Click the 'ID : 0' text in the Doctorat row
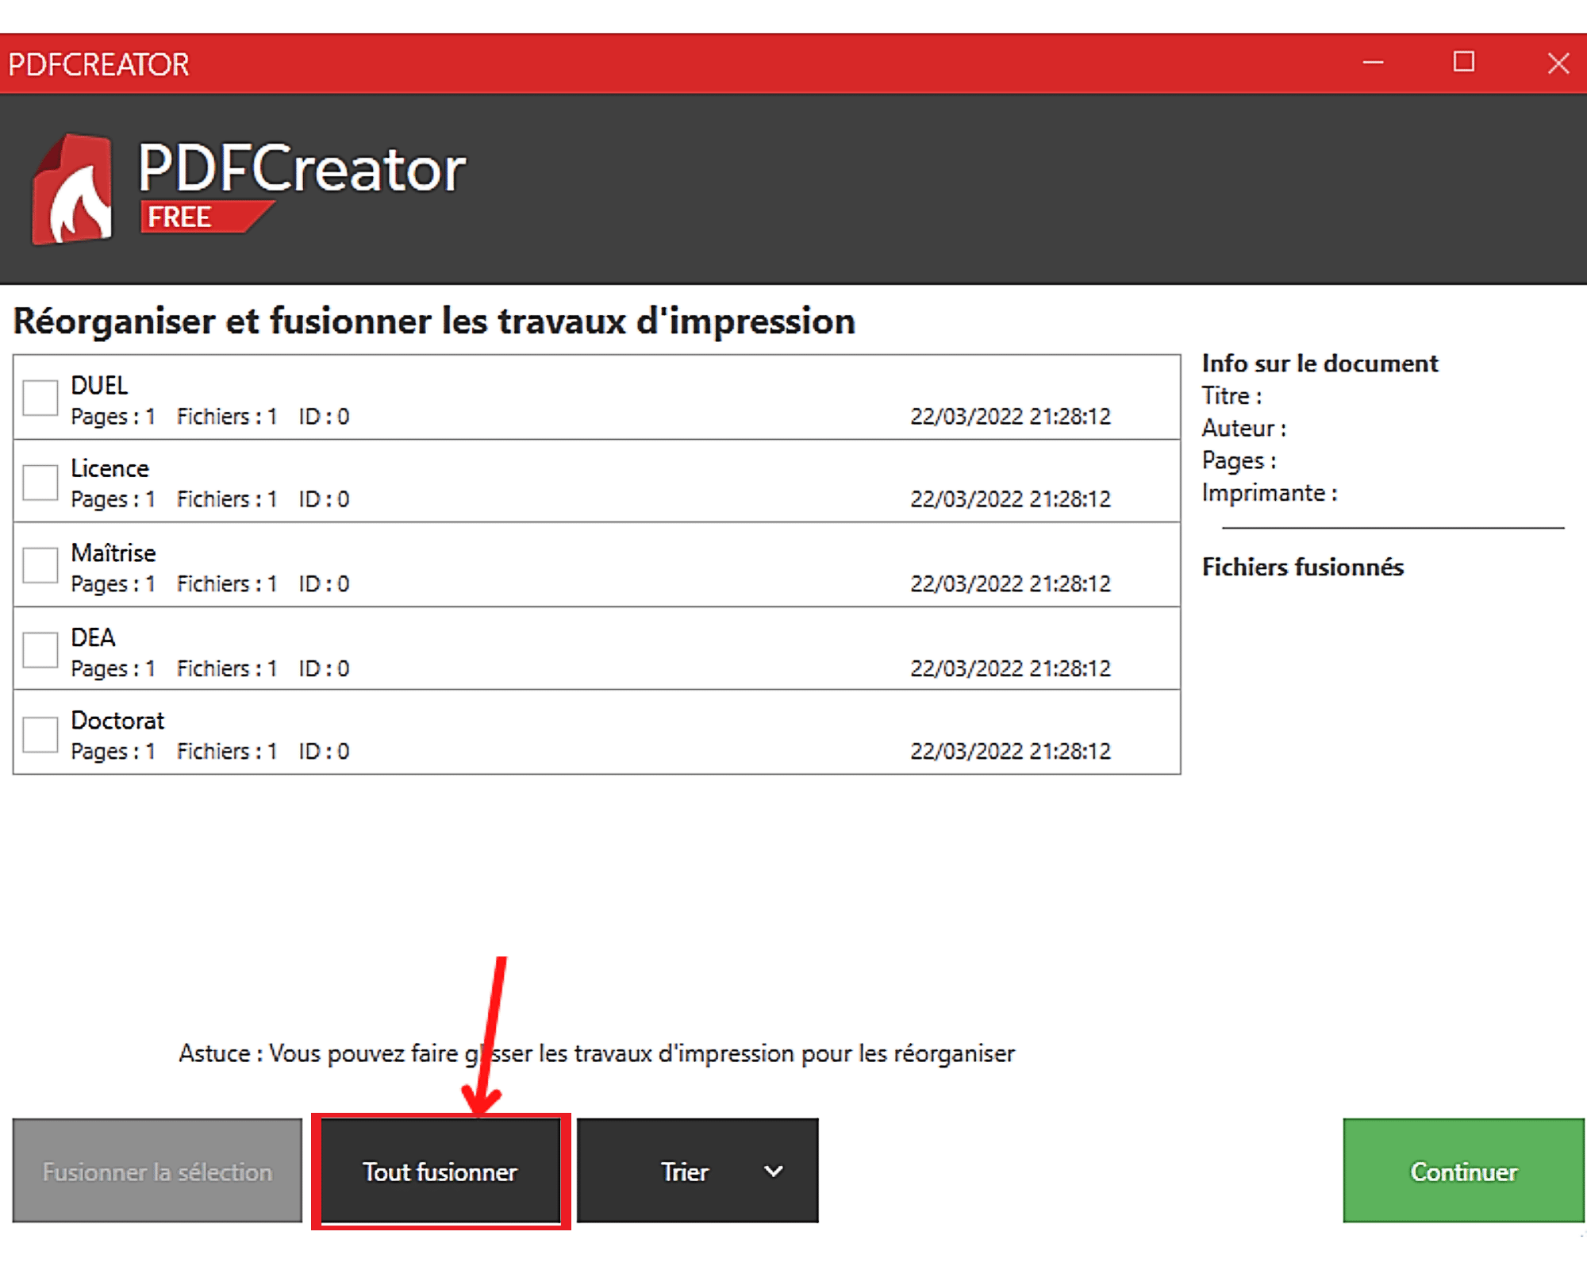The height and width of the screenshot is (1270, 1587). tap(324, 751)
